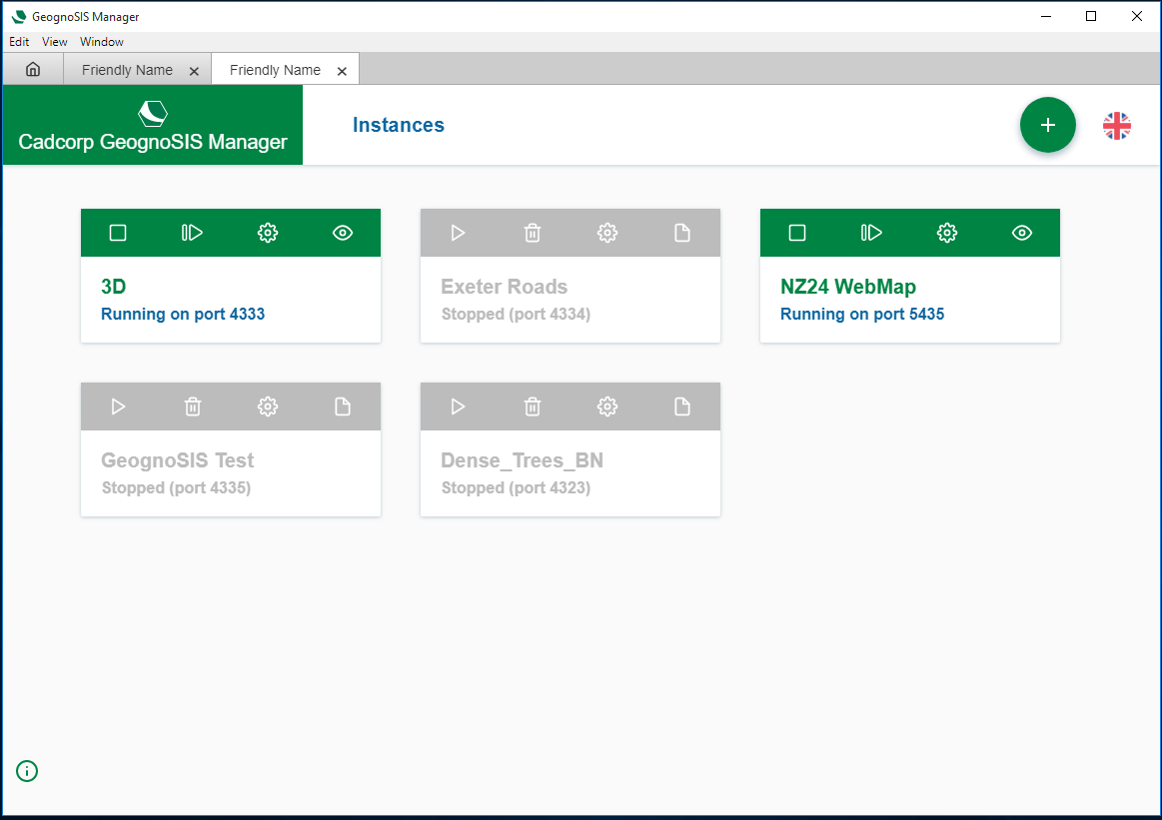The width and height of the screenshot is (1162, 820).
Task: Open GeognoSIS Test settings gear
Action: click(x=268, y=407)
